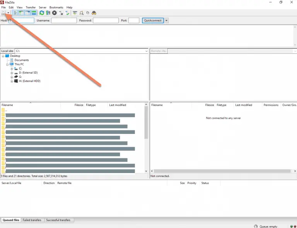
Task: Open the parent folder '..' entry
Action: (x=6, y=110)
